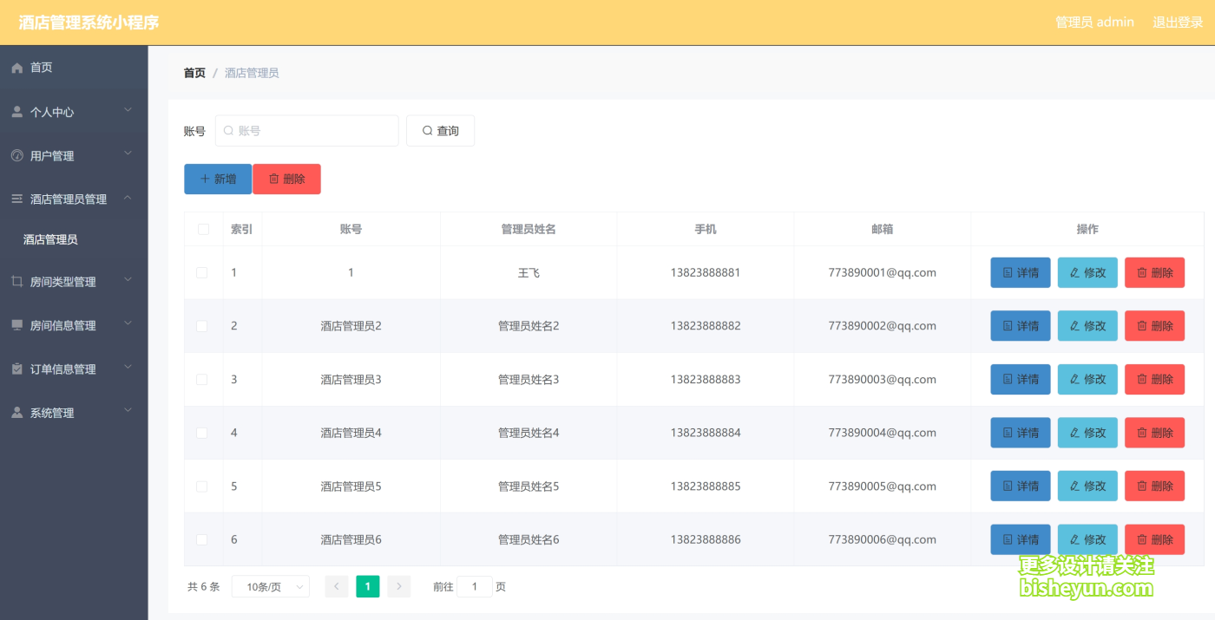Tick the checkbox for row 1 王飞

pyautogui.click(x=202, y=271)
